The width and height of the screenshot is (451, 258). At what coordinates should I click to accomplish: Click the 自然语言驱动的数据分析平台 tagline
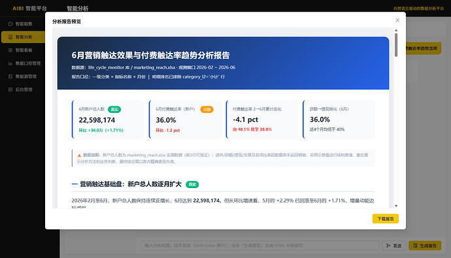(418, 8)
